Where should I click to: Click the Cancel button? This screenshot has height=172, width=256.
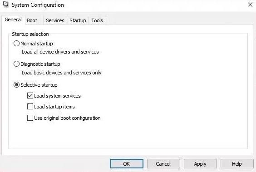[x=163, y=164]
